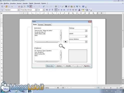Viewport: 124px width, 93px height.
Task: Switch to the Formato tab
Action: pyautogui.click(x=41, y=25)
